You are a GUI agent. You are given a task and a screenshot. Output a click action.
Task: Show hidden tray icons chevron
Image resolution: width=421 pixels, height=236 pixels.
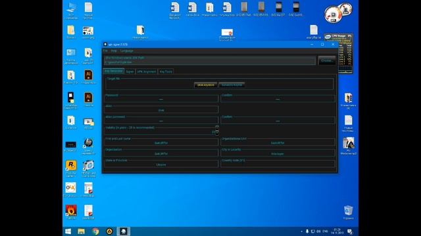301,231
